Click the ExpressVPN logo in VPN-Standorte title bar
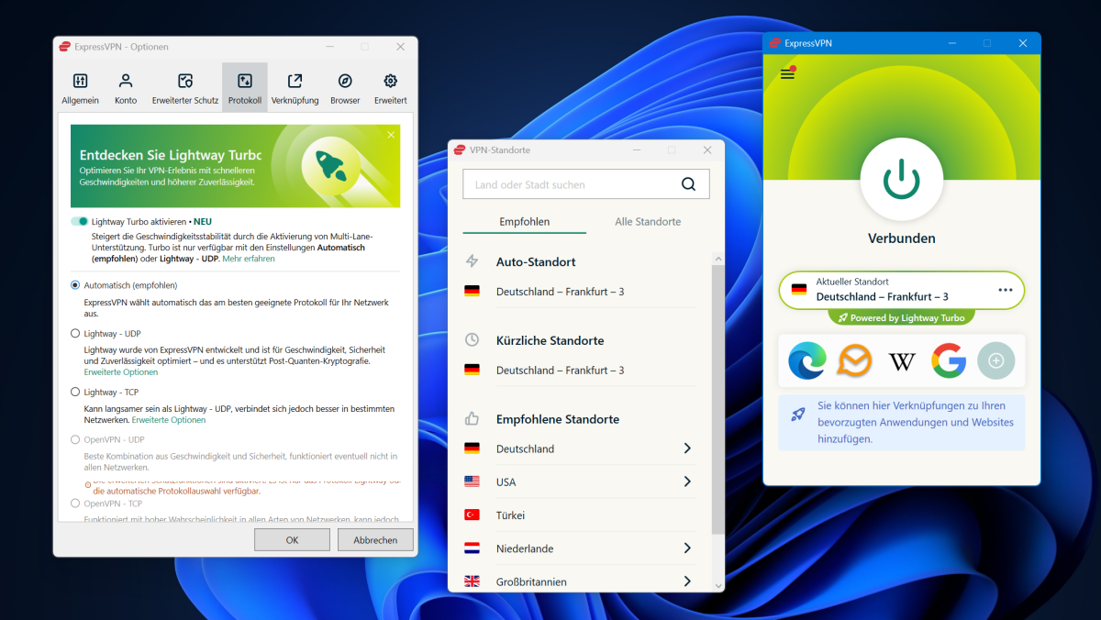The image size is (1101, 620). tap(460, 149)
